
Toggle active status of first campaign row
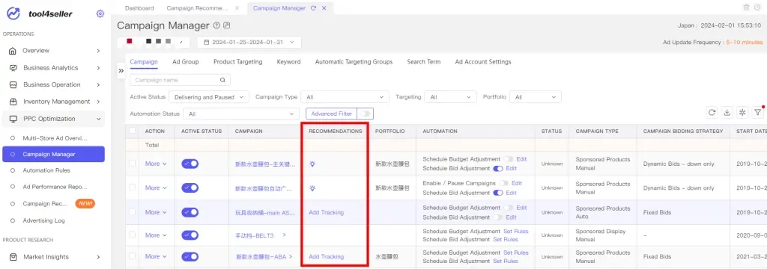pyautogui.click(x=190, y=164)
